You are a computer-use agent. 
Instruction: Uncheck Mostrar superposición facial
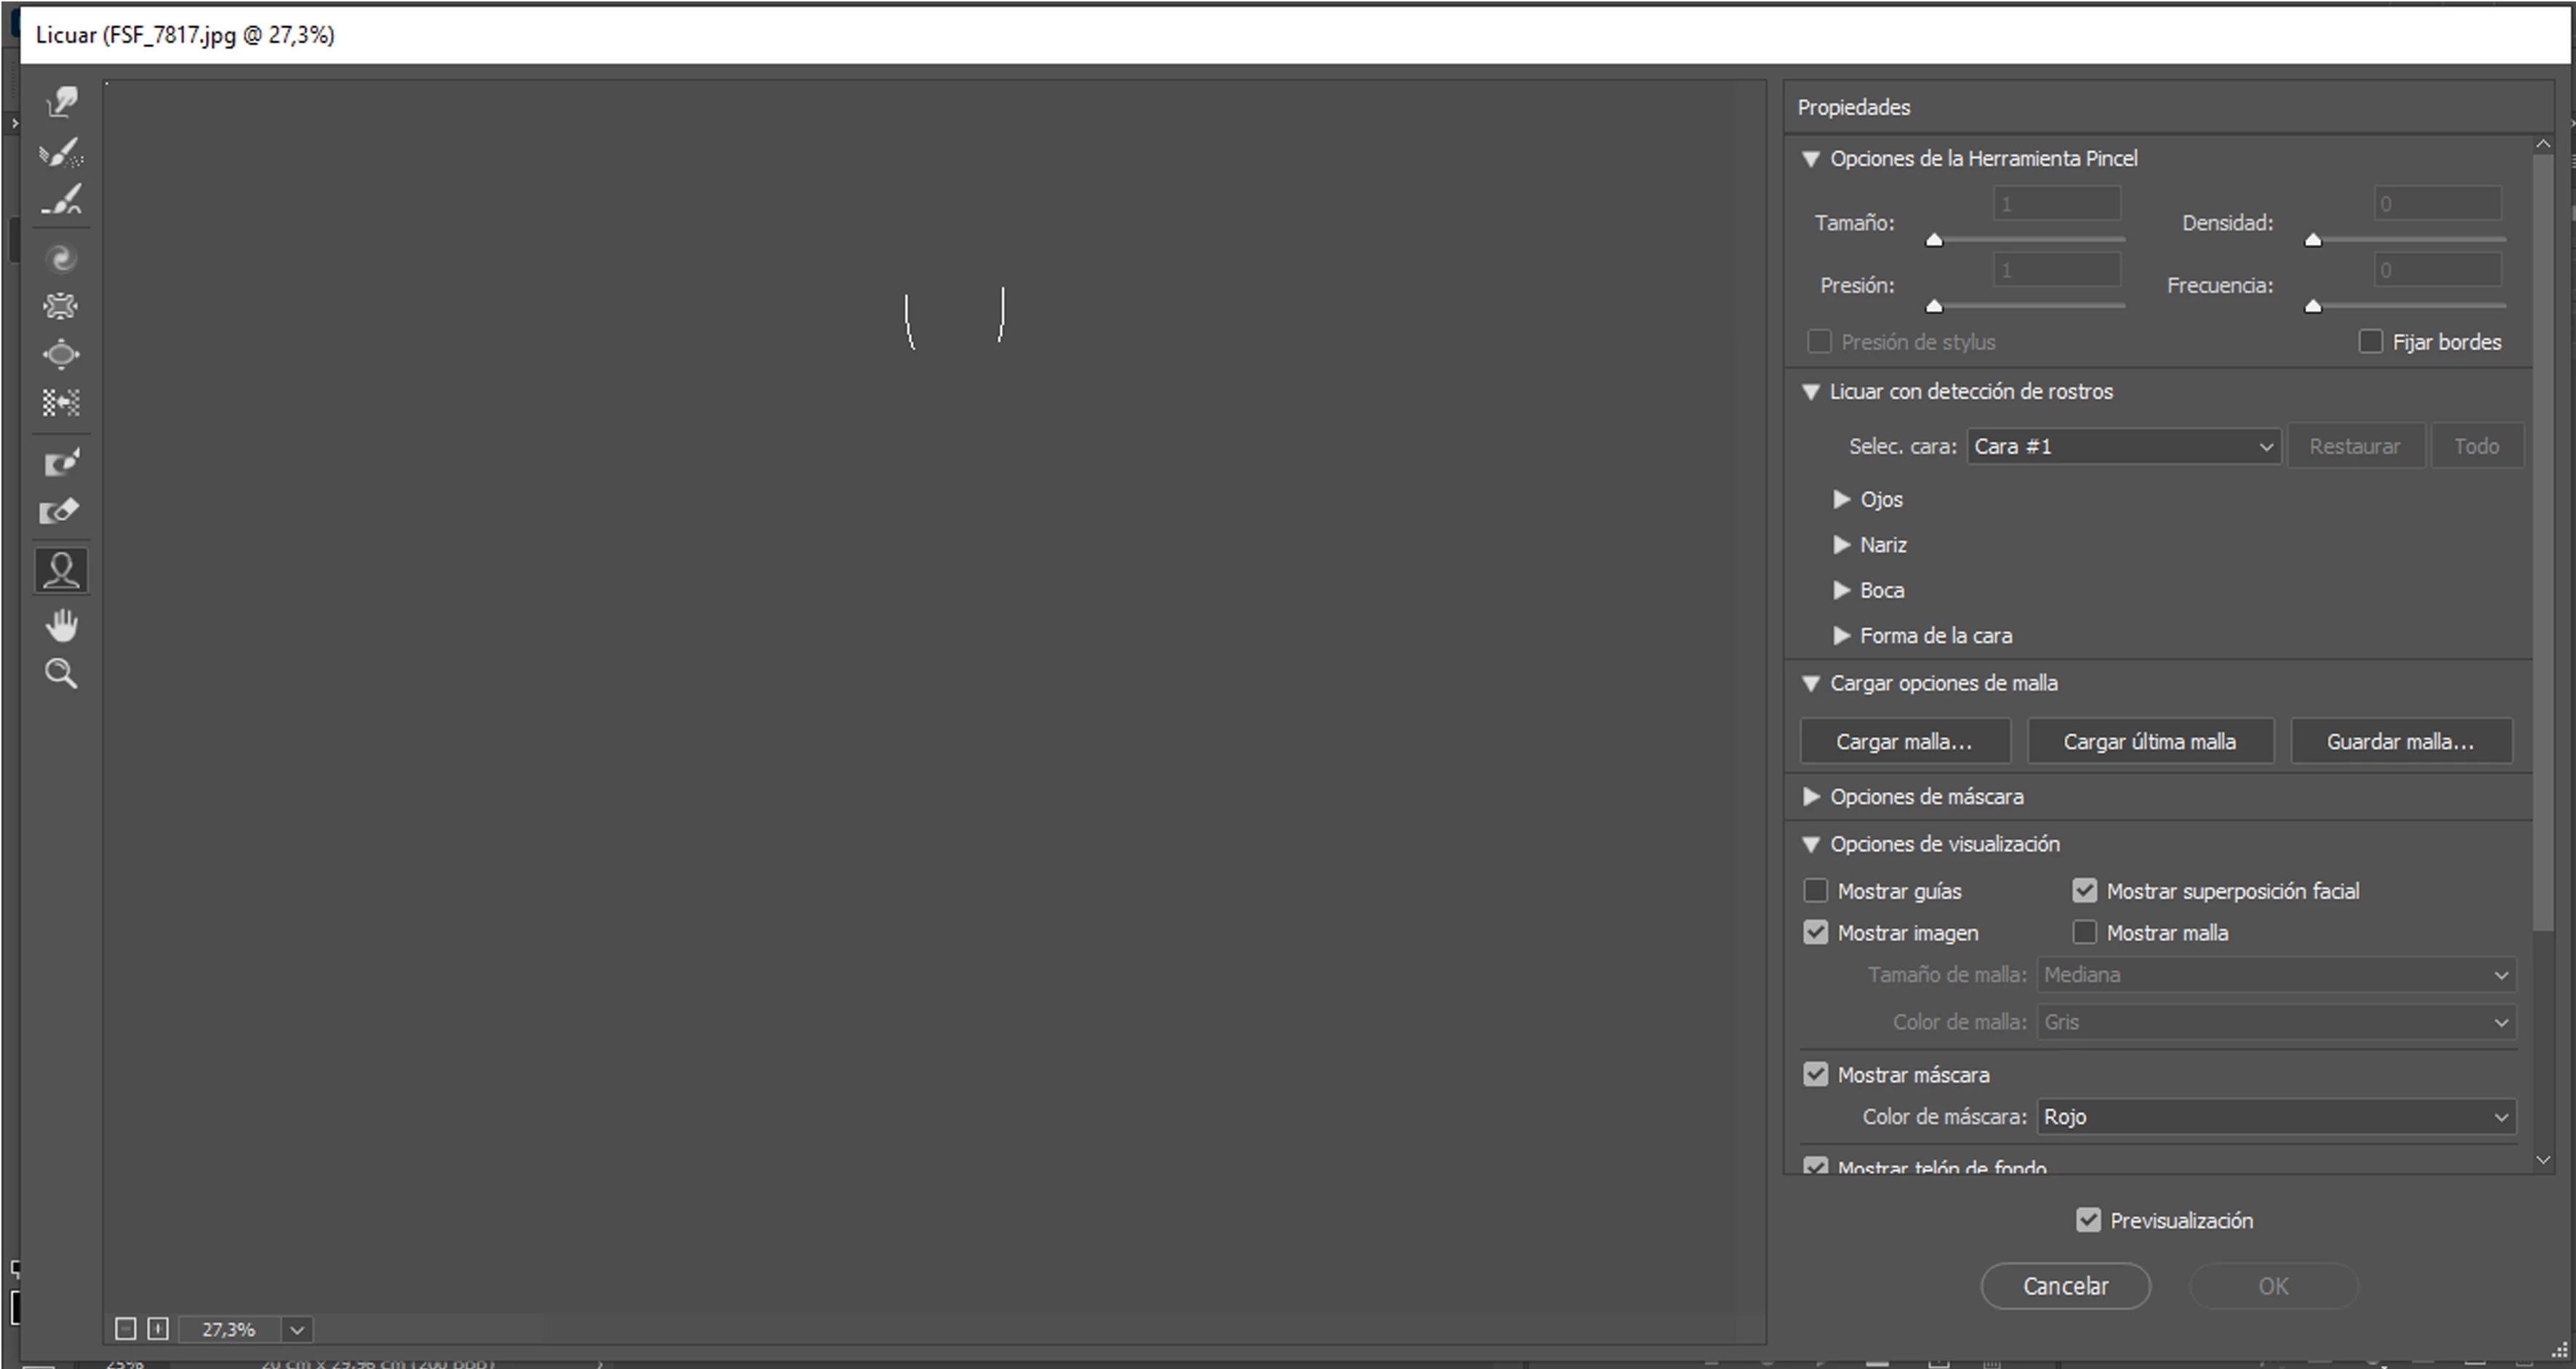(x=2084, y=890)
